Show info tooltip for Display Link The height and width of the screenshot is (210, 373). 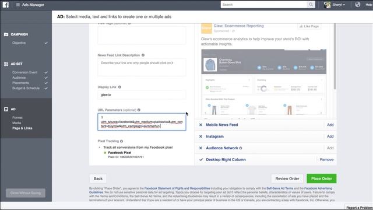pyautogui.click(x=119, y=87)
